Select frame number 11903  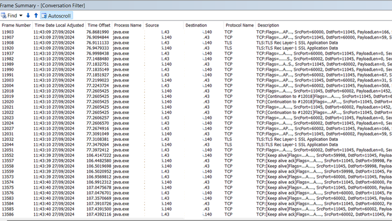pyautogui.click(x=8, y=32)
